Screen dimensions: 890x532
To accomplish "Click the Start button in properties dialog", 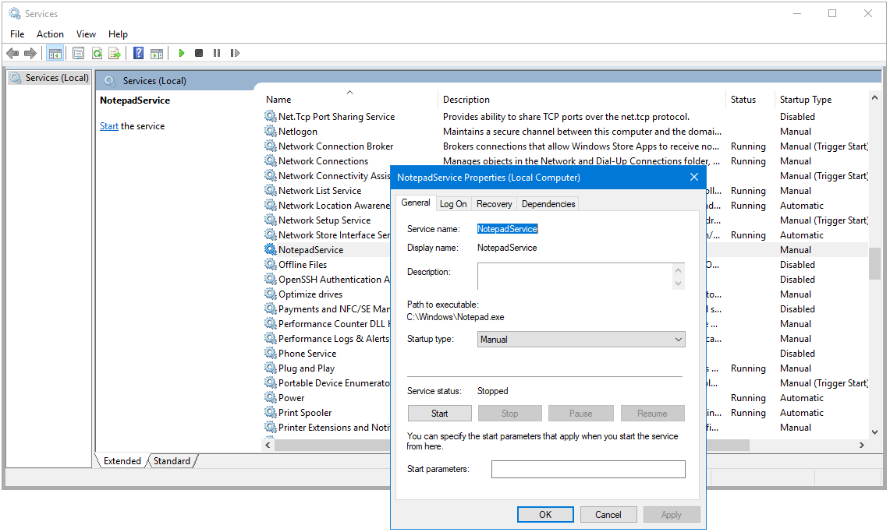I will (440, 414).
